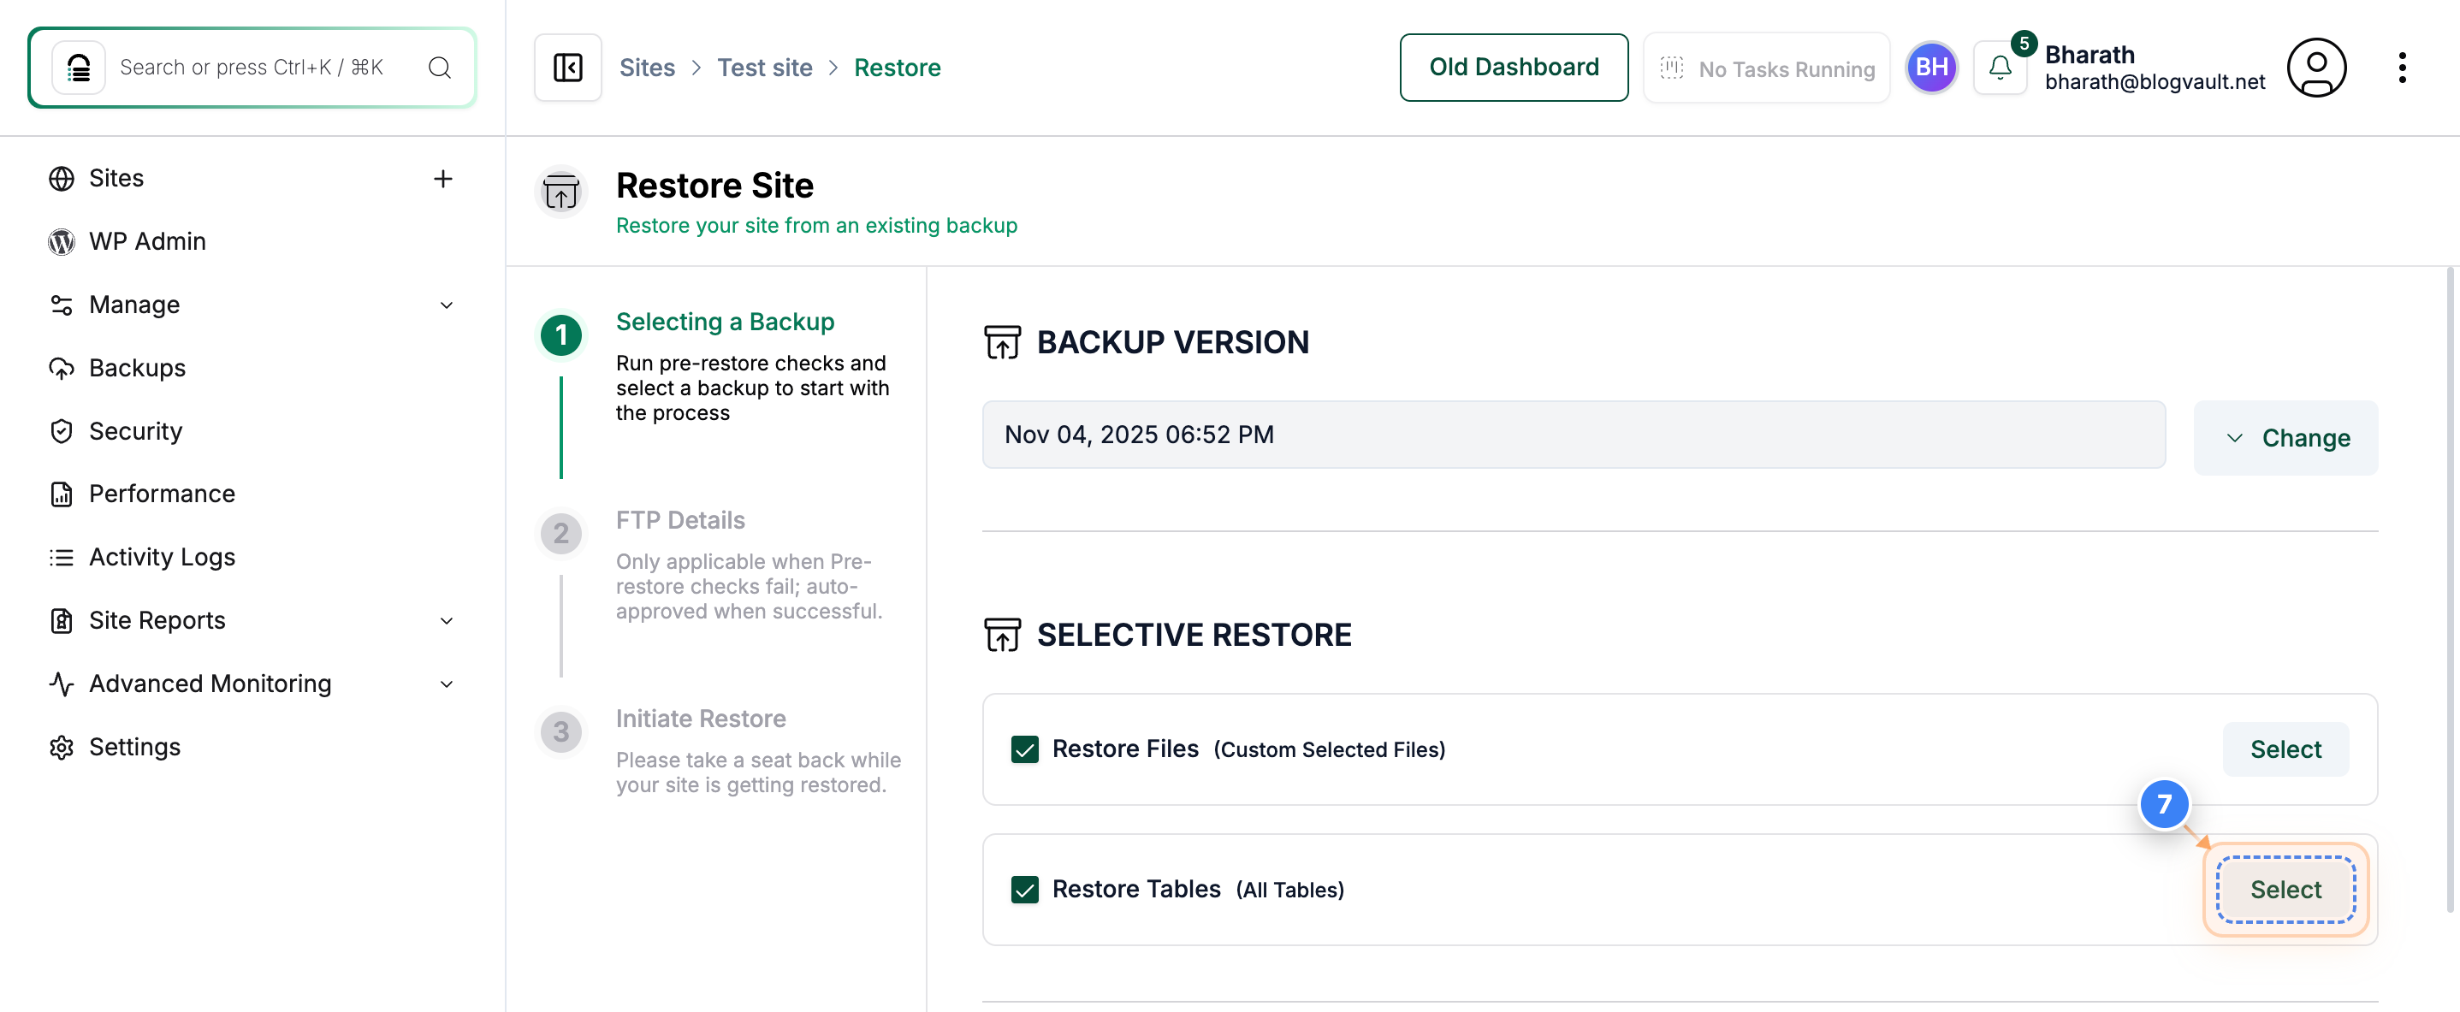This screenshot has height=1012, width=2460.
Task: Click Select next to Restore Tables
Action: point(2285,889)
